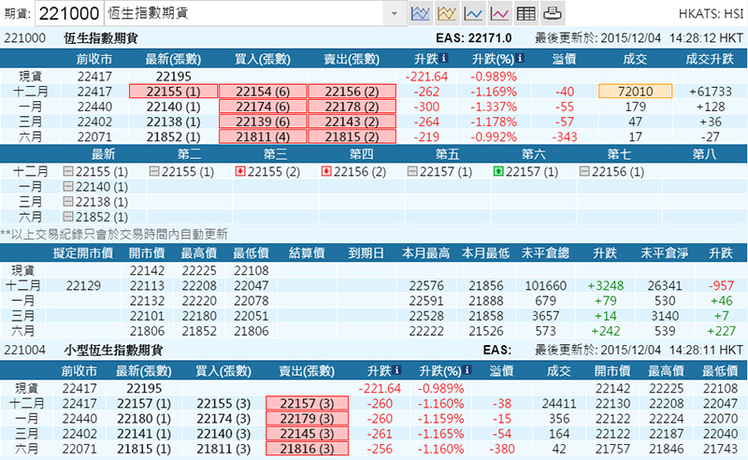
Task: Click the minus icon in 十二月 第五 trade
Action: coord(412,171)
